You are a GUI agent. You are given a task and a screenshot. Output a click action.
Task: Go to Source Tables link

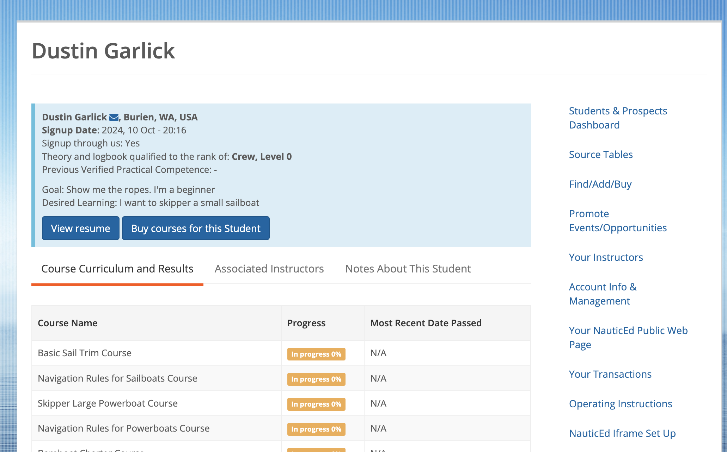click(x=600, y=155)
